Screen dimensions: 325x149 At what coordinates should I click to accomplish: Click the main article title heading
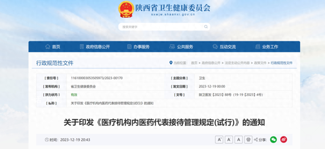tap(164, 123)
